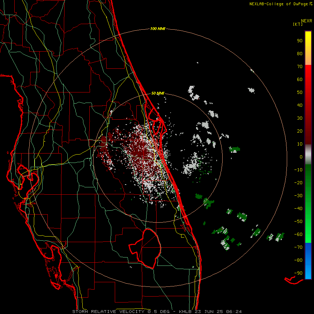
Task: Click the 70 value on the velocity scale
Action: (x=300, y=67)
